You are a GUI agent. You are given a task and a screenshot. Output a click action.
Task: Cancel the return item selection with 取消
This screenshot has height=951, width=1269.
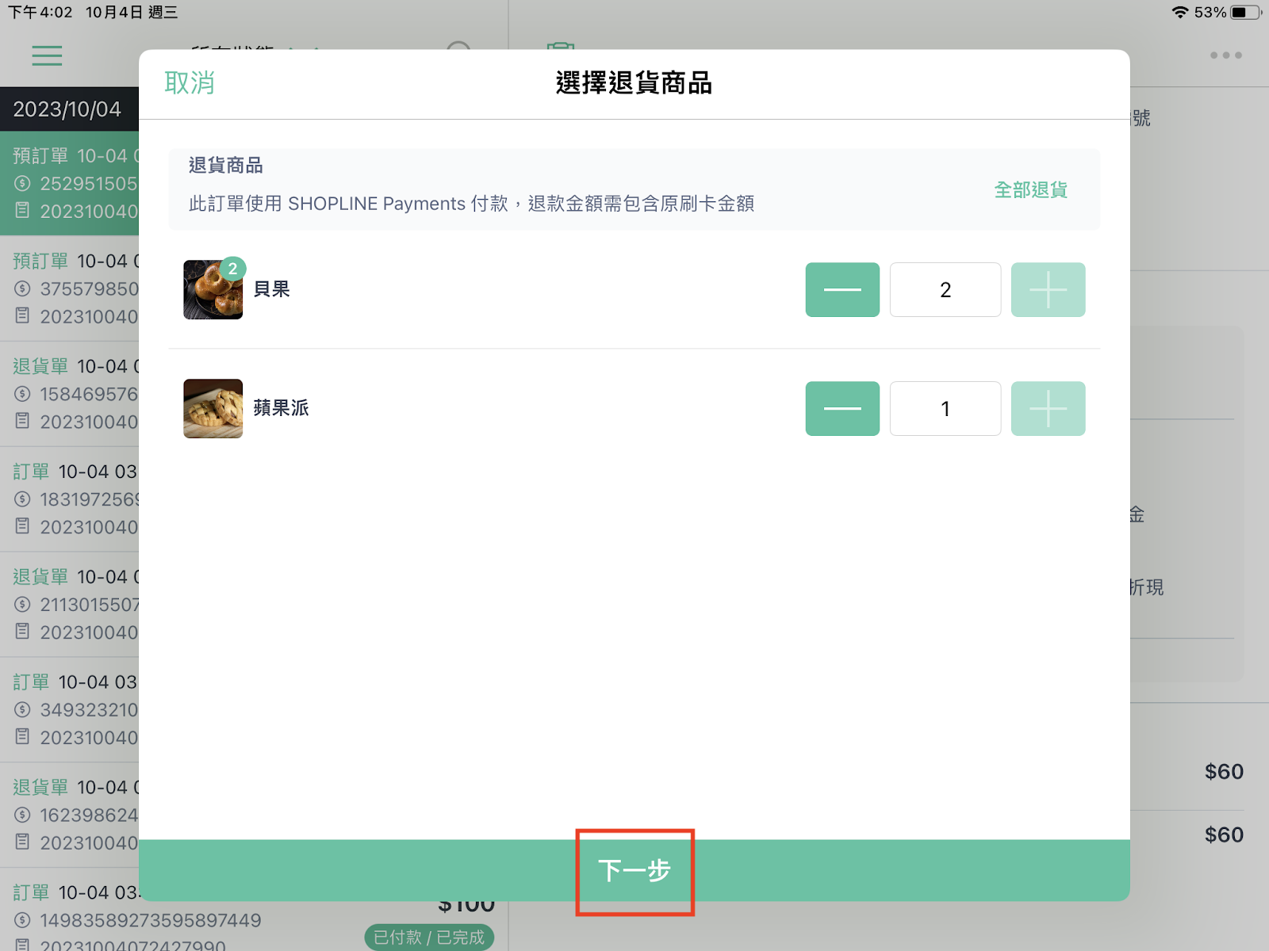point(190,82)
